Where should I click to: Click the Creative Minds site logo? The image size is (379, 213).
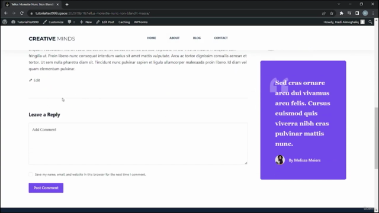(x=52, y=38)
